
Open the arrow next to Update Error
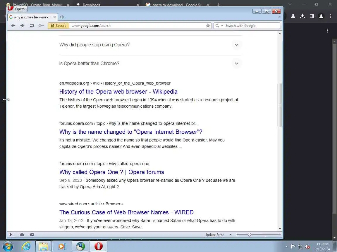[x=231, y=235]
